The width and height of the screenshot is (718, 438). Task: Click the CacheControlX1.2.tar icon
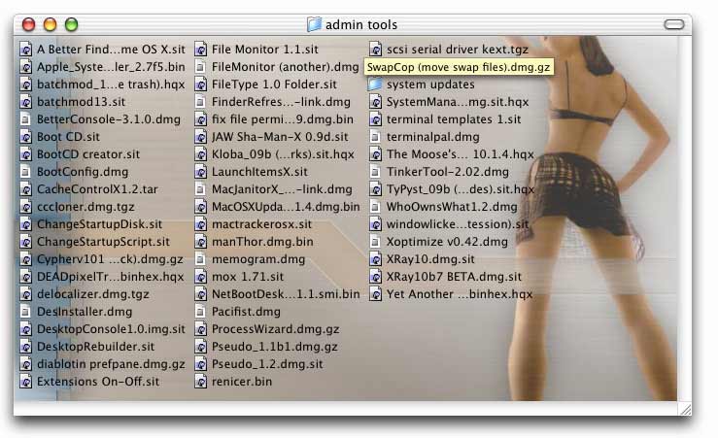pyautogui.click(x=26, y=189)
